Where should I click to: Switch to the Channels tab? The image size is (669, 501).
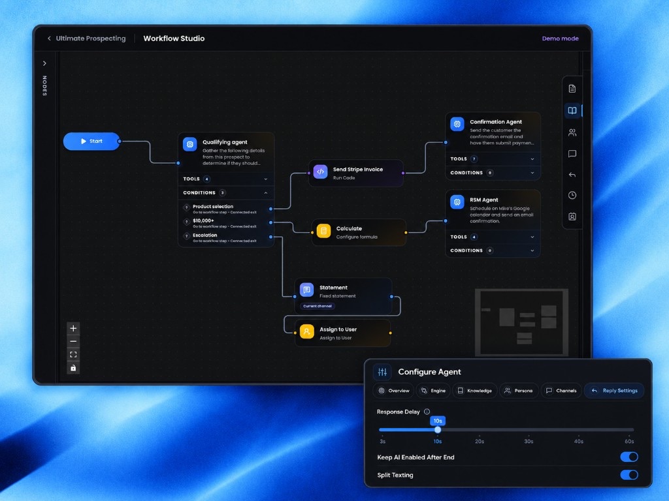pos(561,391)
